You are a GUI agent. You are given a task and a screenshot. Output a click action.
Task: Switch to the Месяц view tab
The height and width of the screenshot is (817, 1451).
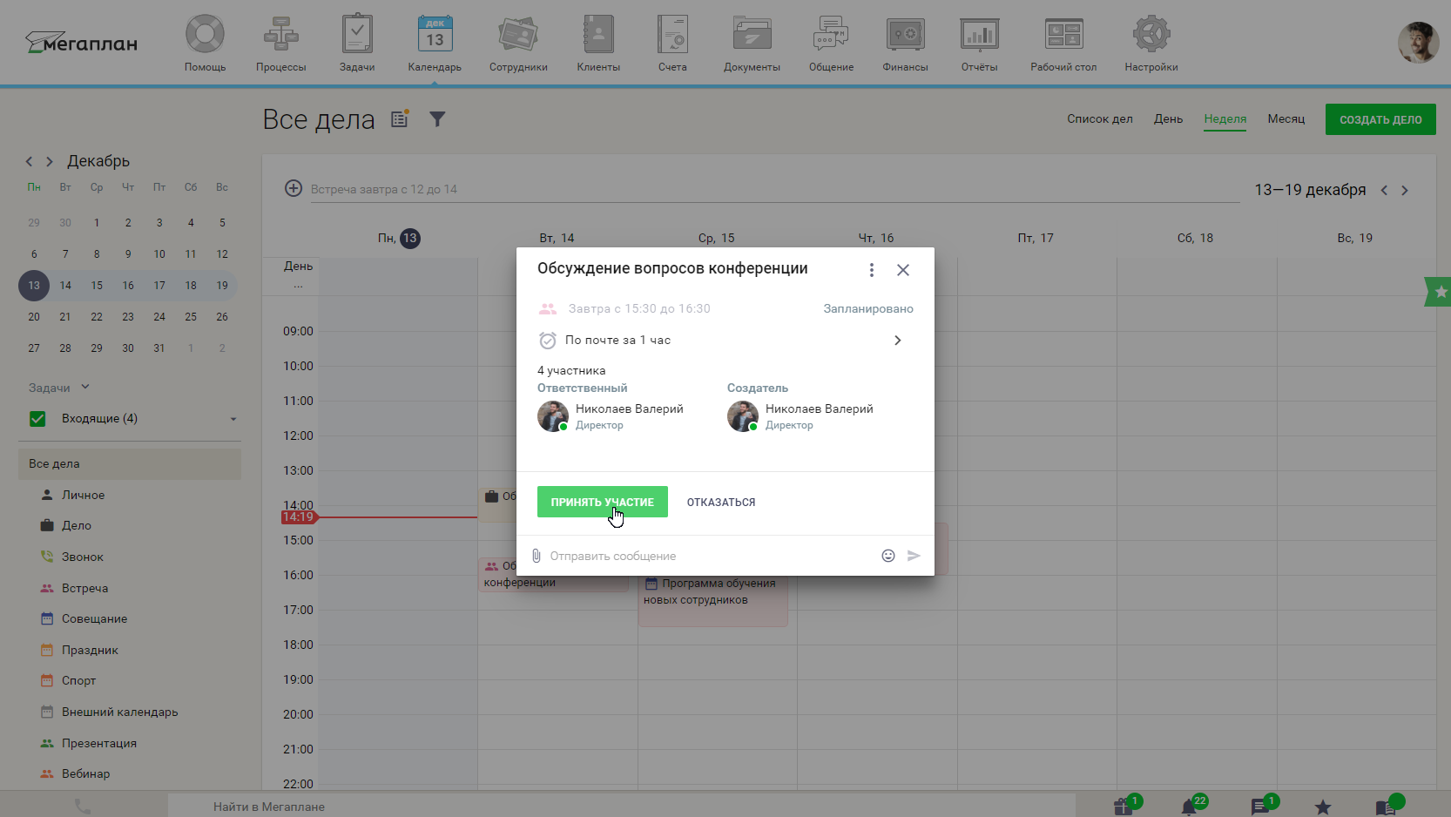coord(1286,119)
